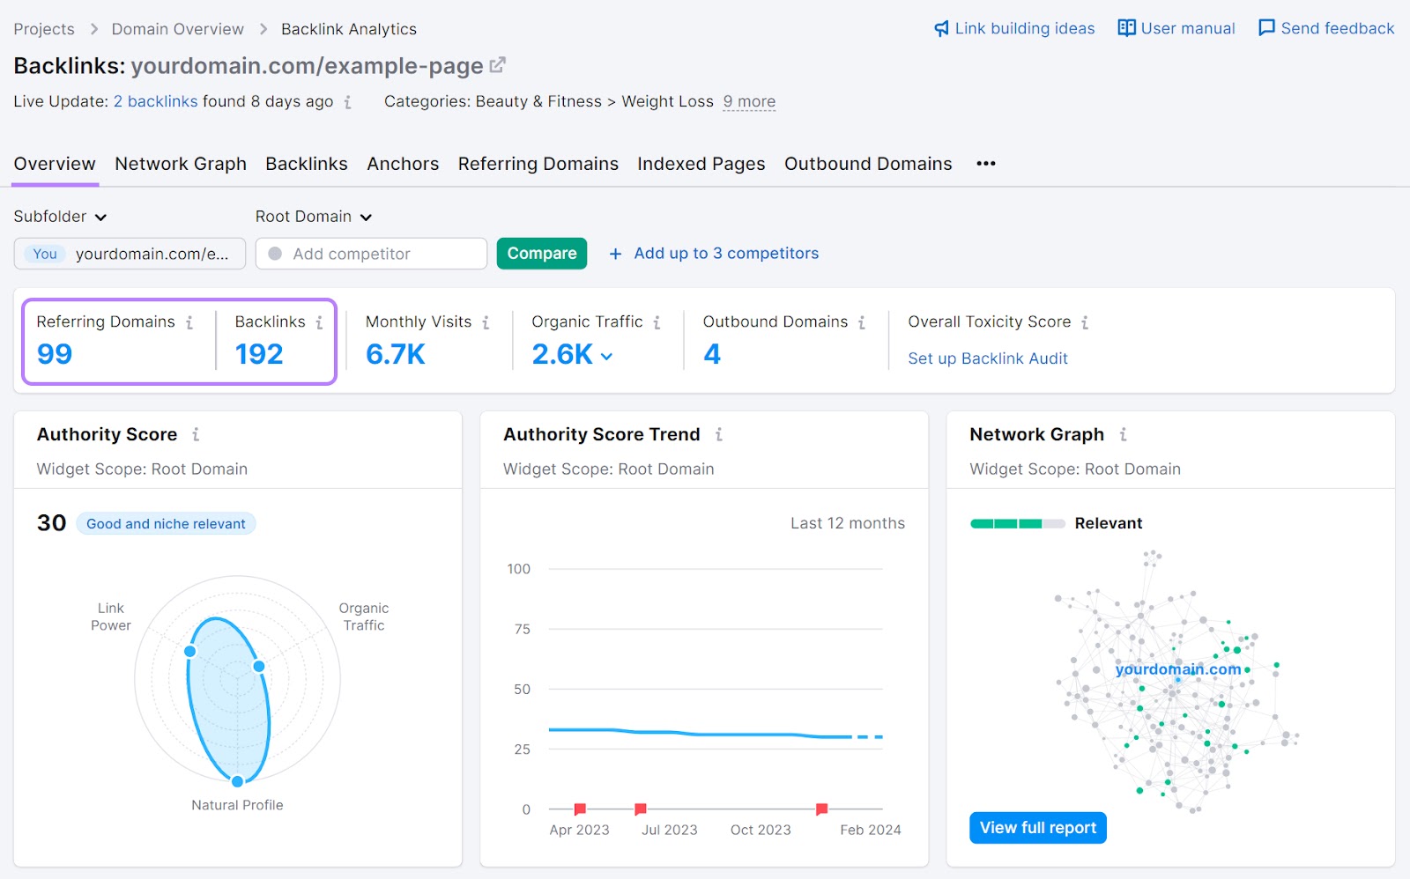Open Link building ideas link
This screenshot has height=879, width=1410.
(x=1025, y=28)
